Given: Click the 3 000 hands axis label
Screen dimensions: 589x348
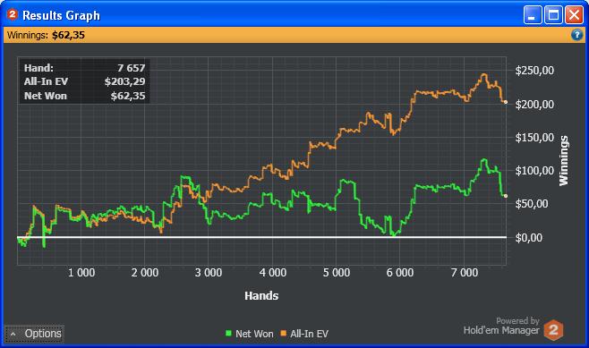Looking at the screenshot, I should [209, 273].
